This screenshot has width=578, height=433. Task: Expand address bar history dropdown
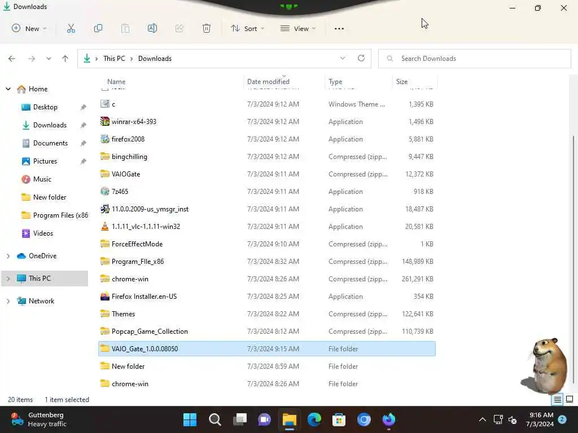(343, 58)
